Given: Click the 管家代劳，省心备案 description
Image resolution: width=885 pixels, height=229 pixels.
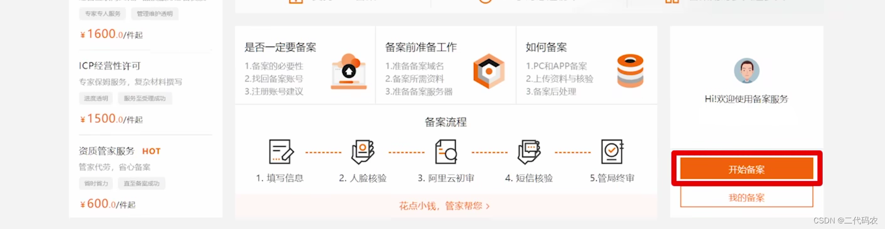Looking at the screenshot, I should [114, 167].
